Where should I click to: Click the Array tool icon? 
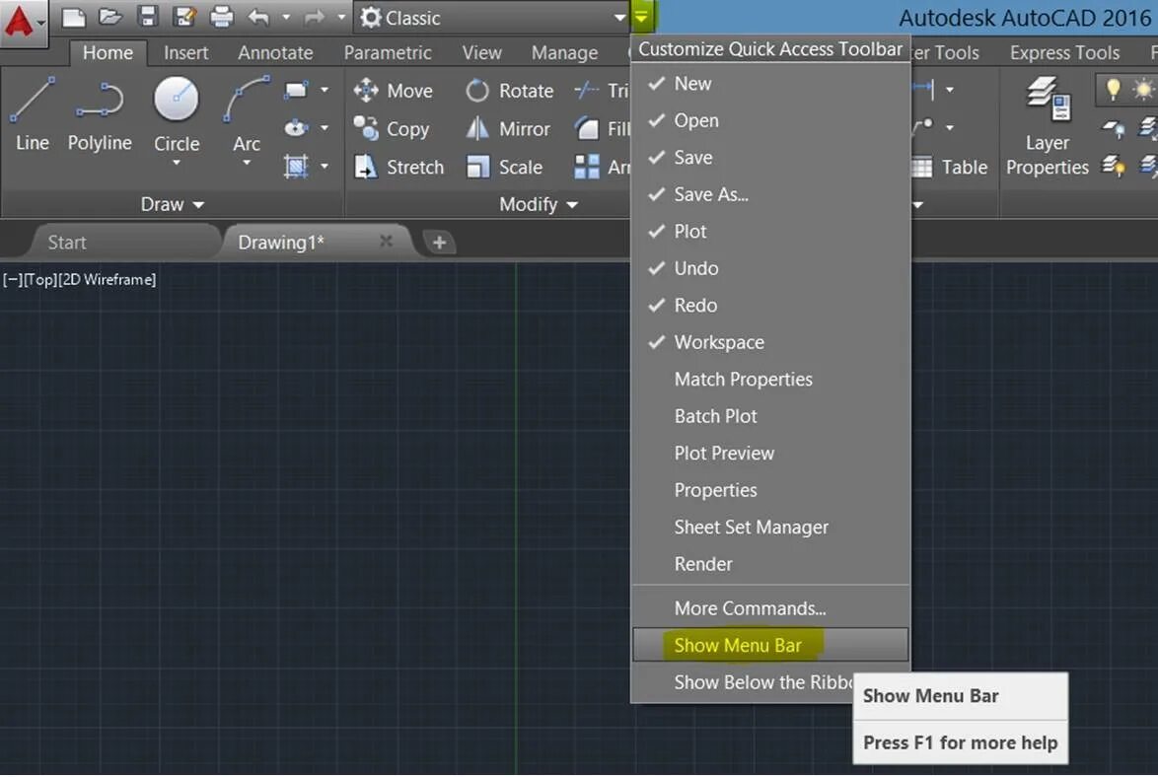pos(587,167)
